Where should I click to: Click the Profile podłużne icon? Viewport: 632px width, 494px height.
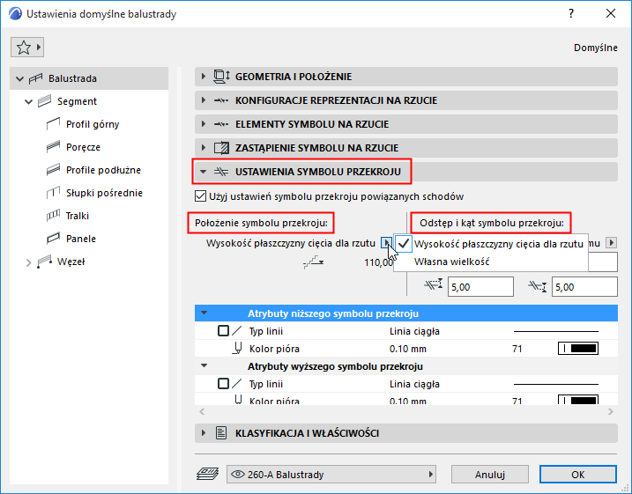(x=53, y=170)
